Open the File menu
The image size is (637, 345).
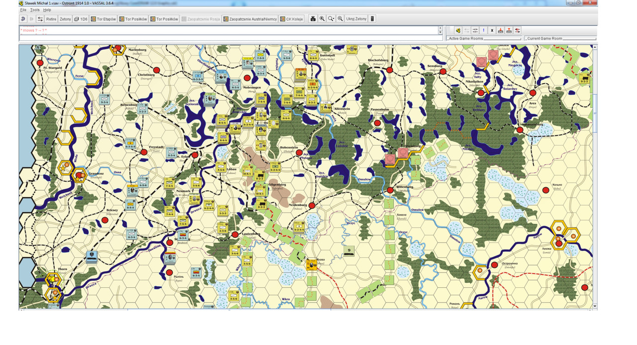click(23, 10)
